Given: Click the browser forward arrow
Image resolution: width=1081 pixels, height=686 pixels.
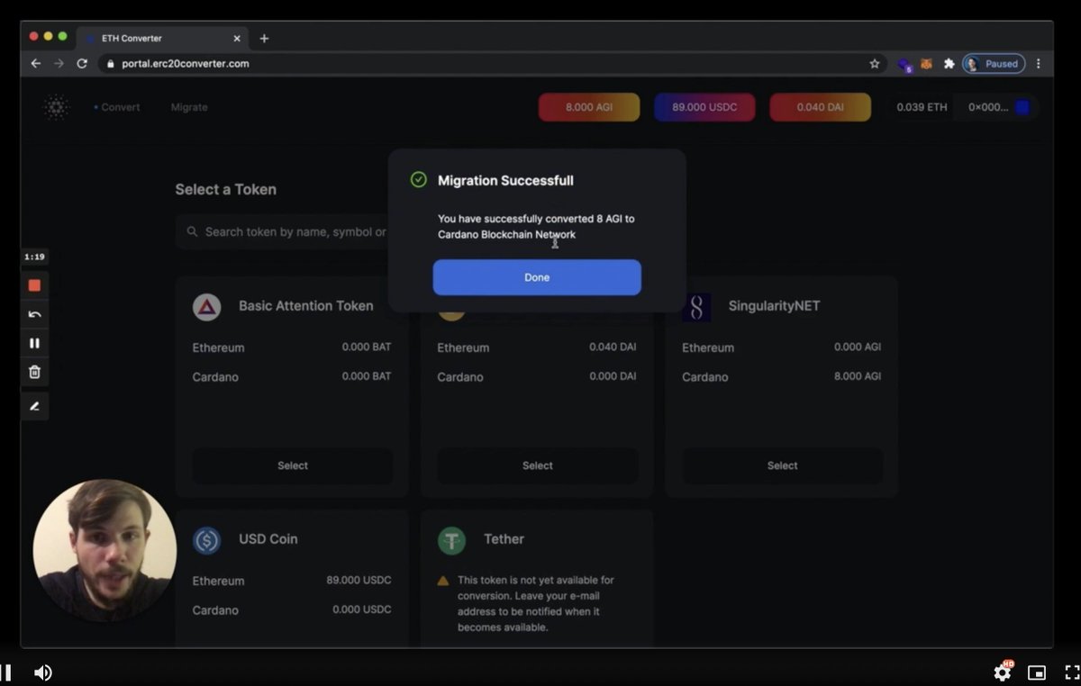Looking at the screenshot, I should click(x=59, y=64).
